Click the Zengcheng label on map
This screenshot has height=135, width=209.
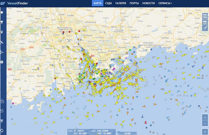[90, 22]
